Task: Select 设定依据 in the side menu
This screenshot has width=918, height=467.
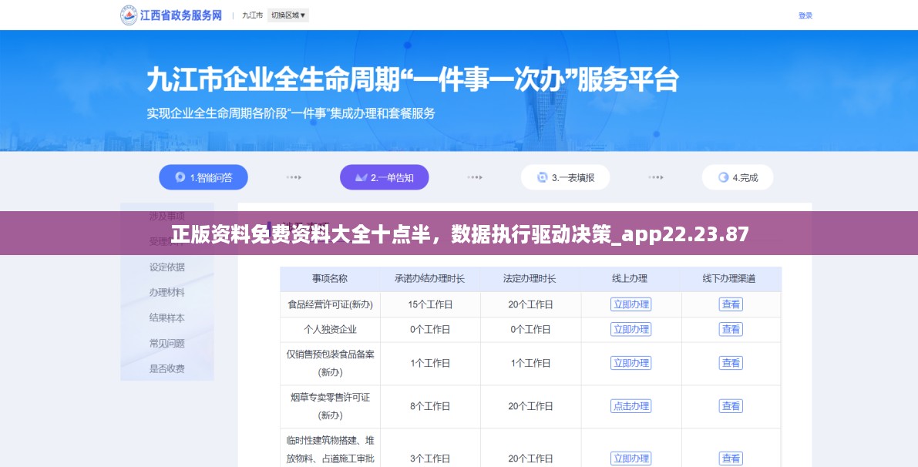Action: tap(166, 267)
